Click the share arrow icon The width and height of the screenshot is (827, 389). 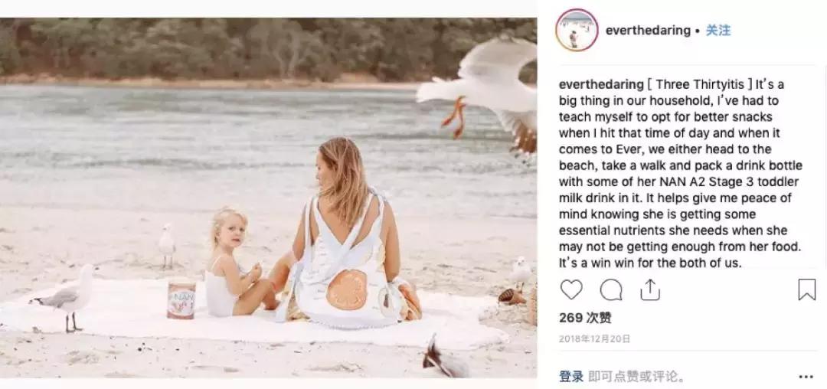point(650,289)
